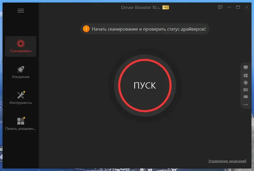The height and width of the screenshot is (171, 254).
Task: Open the feedback chat icon
Action: pyautogui.click(x=220, y=7)
